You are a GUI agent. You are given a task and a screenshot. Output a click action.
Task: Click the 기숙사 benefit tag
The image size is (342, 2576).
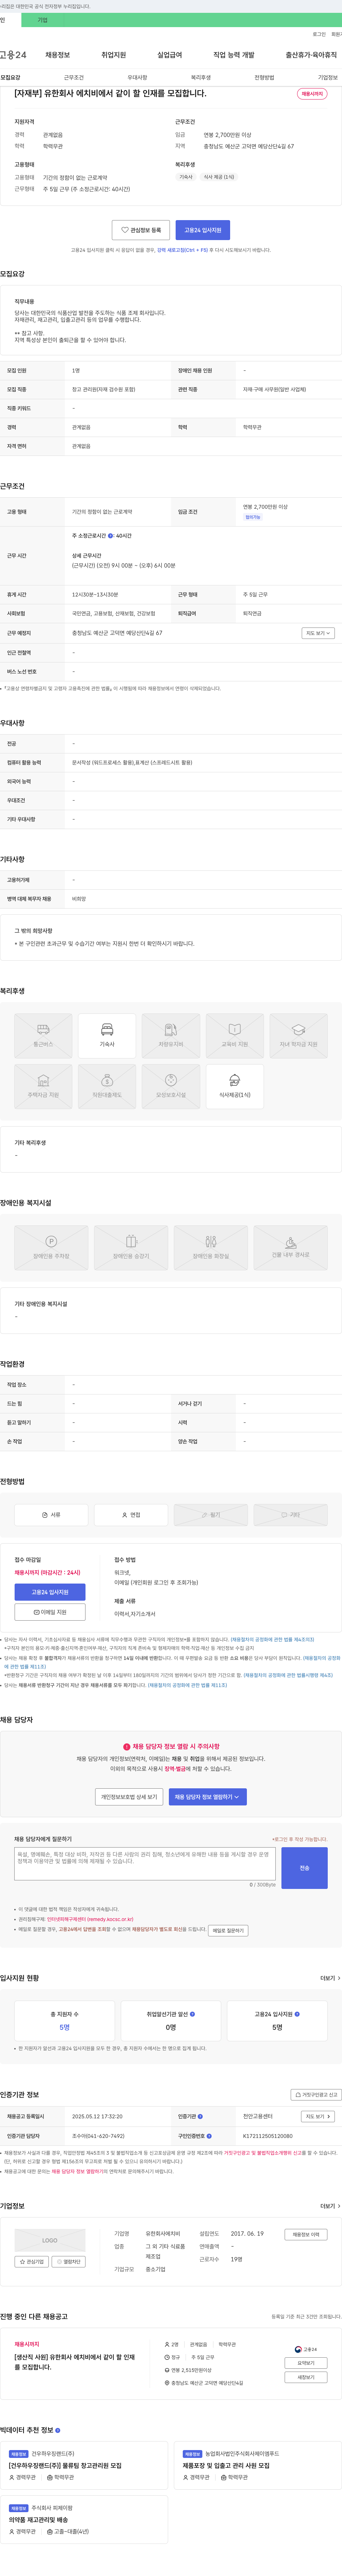pos(186,177)
